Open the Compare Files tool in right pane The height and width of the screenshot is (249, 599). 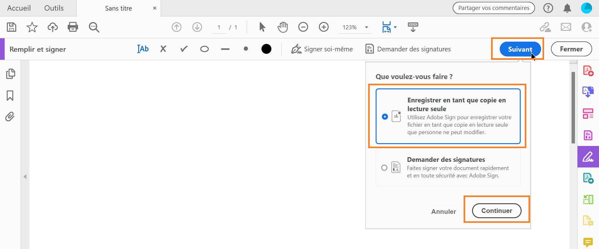(x=588, y=200)
